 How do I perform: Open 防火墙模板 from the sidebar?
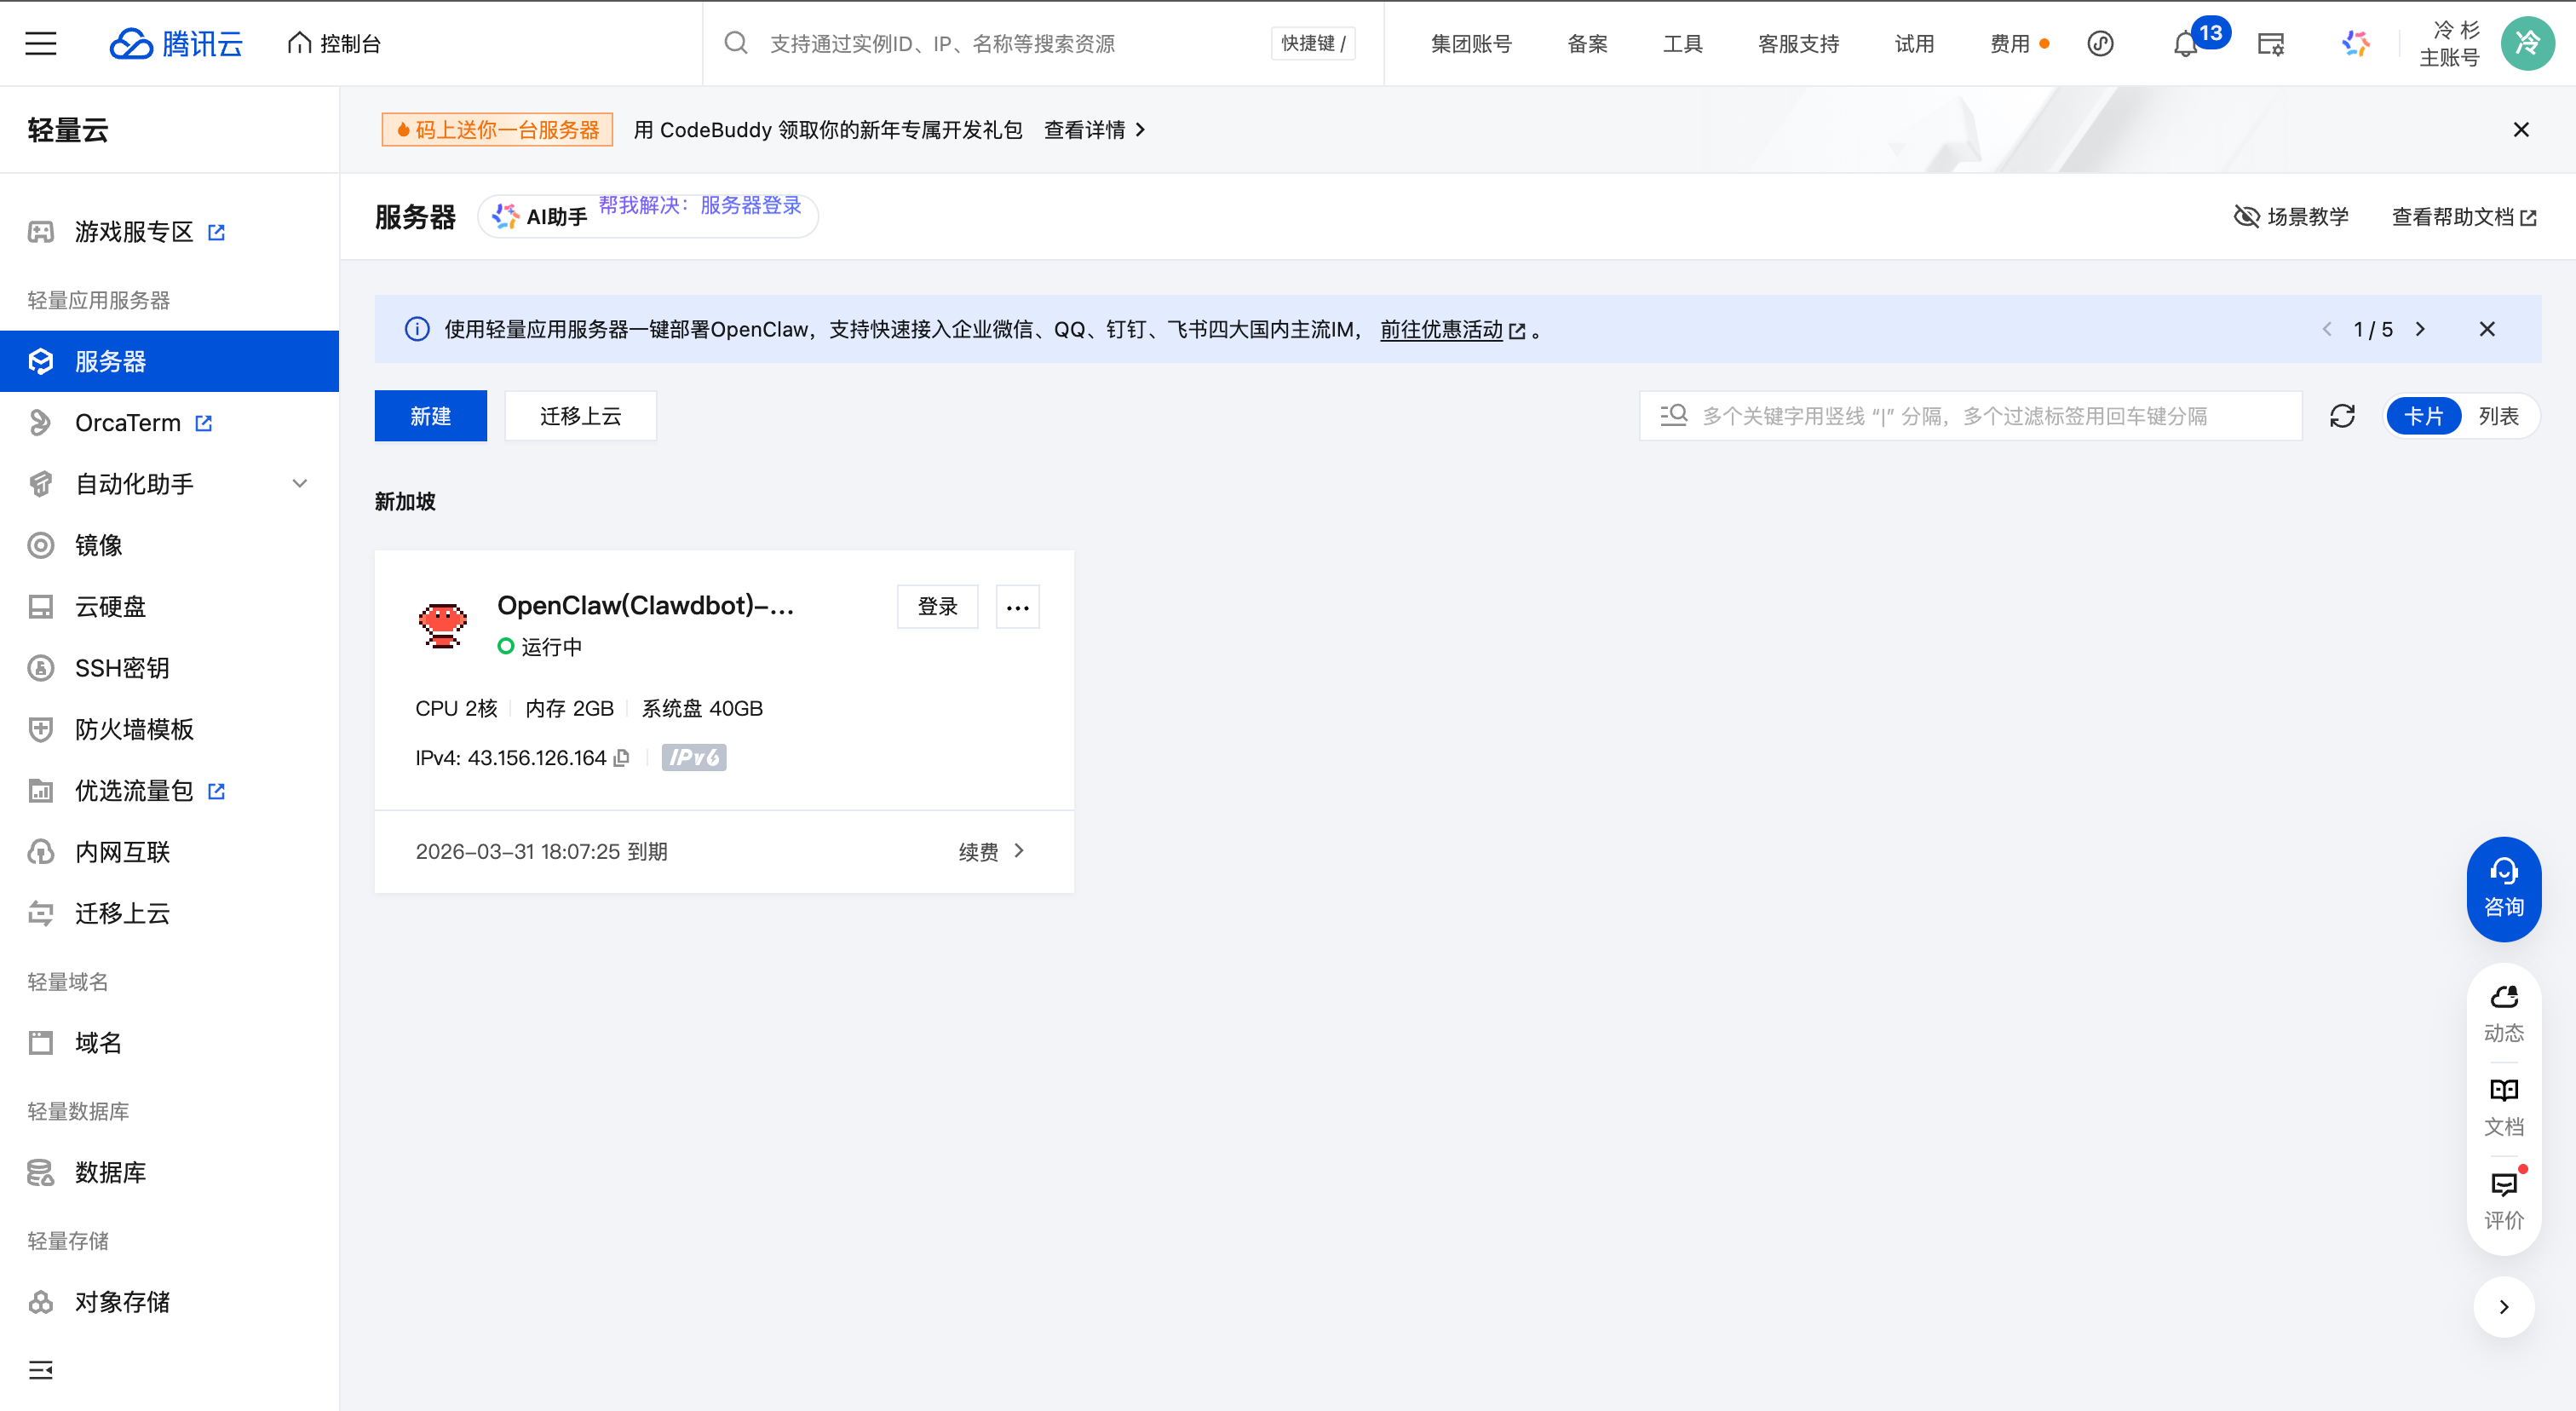(x=134, y=729)
